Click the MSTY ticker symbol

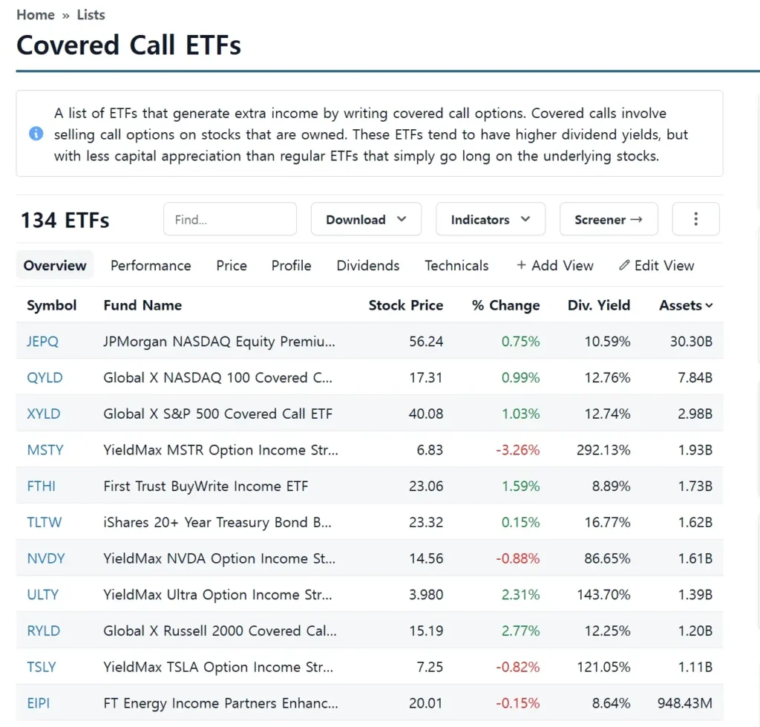pos(45,450)
